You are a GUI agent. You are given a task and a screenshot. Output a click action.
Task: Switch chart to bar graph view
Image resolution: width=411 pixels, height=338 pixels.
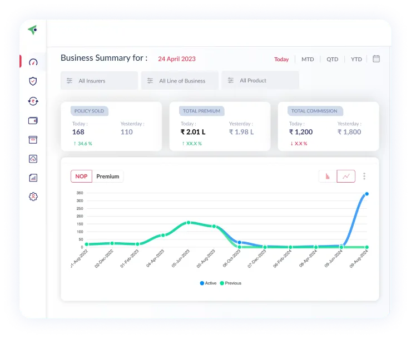pos(328,177)
